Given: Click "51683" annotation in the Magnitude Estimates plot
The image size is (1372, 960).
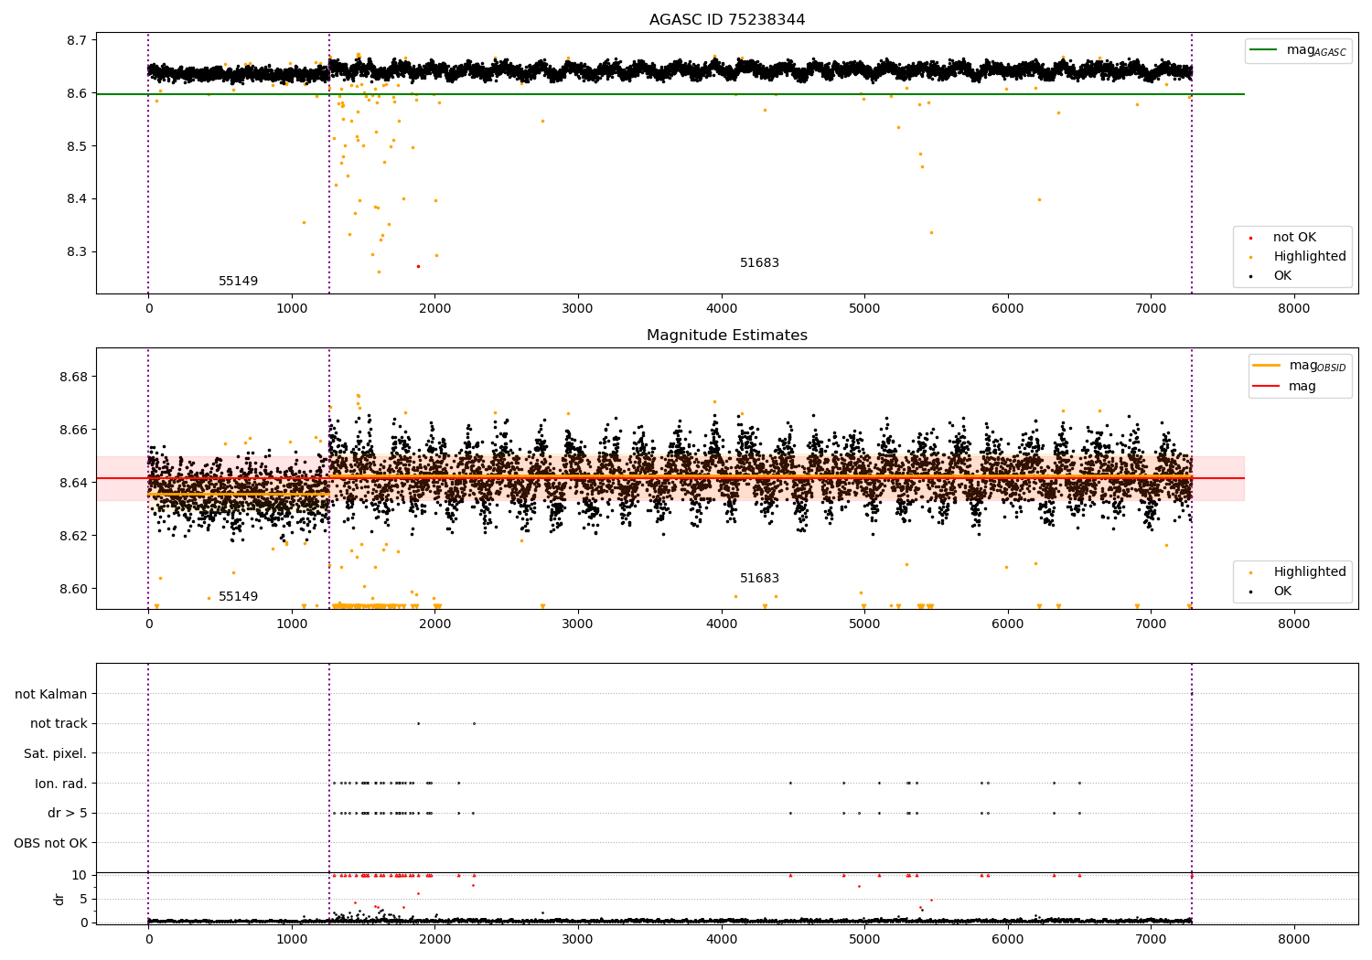Looking at the screenshot, I should click(x=759, y=579).
